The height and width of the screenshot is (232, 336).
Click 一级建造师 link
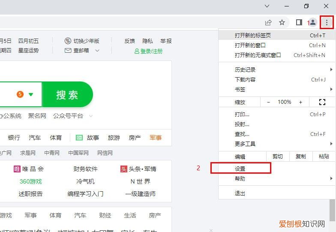coord(141,194)
